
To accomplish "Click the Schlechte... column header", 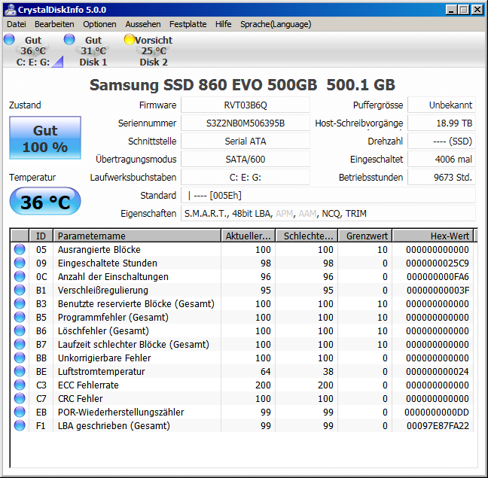I will pyautogui.click(x=307, y=236).
